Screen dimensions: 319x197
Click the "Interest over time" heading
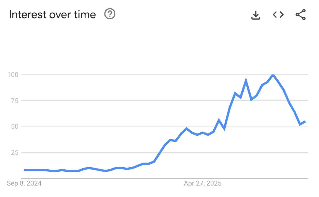tap(53, 15)
